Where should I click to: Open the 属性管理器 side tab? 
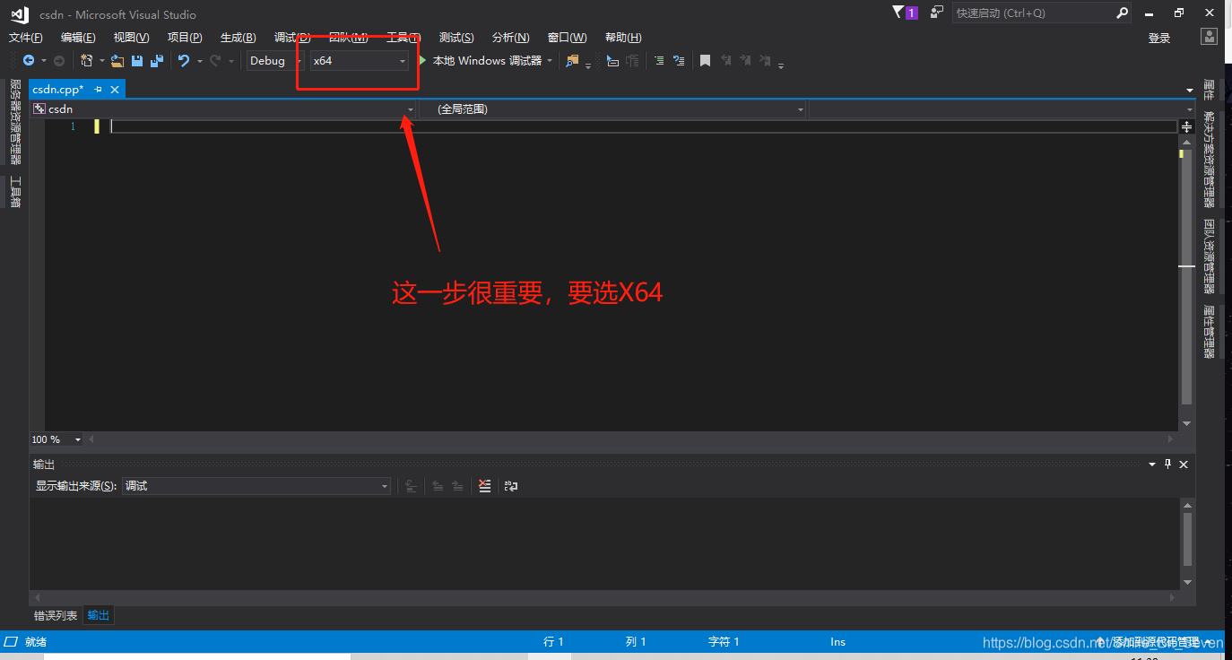click(1209, 332)
